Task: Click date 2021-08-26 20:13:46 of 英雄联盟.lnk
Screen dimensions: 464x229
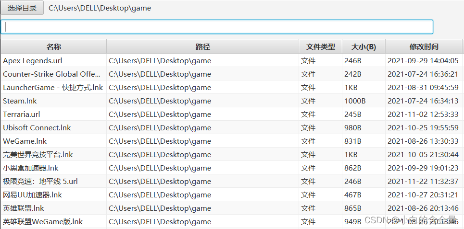Action: click(423, 208)
